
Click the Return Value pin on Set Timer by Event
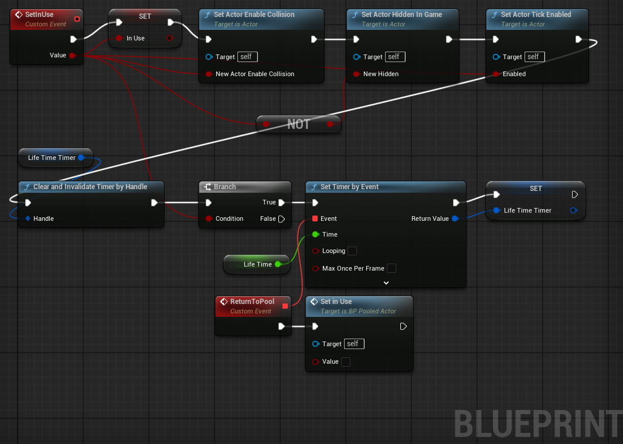pos(456,218)
